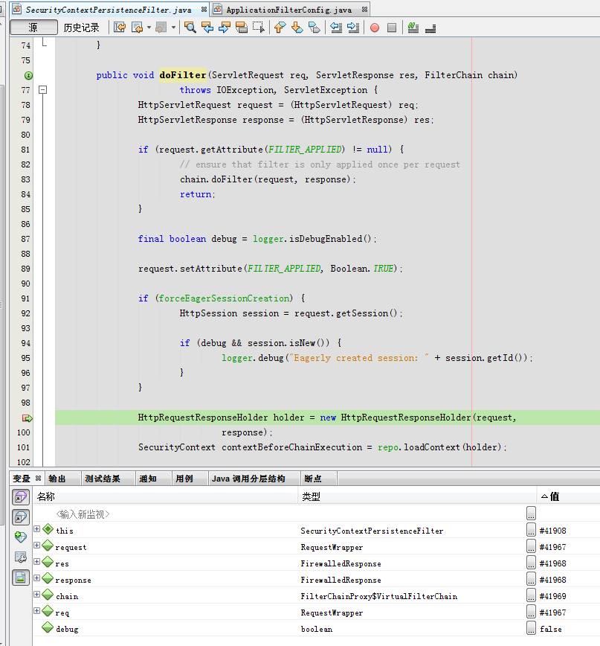Viewport: 600px width, 646px height.
Task: Toggle top purple diamond debugger view button
Action: pyautogui.click(x=21, y=497)
